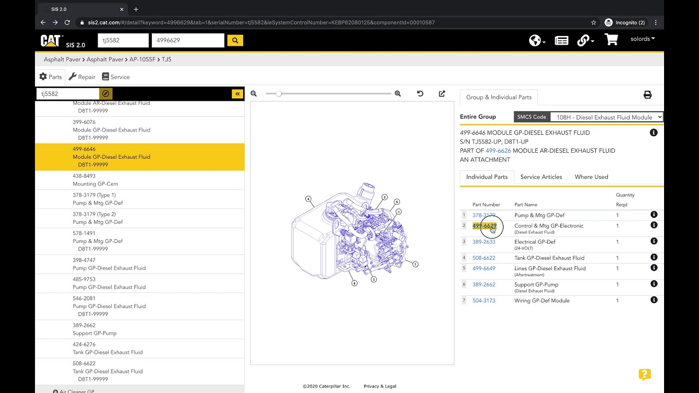Click the keyword search field containing 4996629
This screenshot has height=393, width=699.
(188, 40)
